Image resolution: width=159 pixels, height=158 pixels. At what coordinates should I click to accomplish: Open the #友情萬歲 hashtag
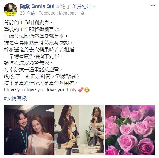click(x=15, y=98)
